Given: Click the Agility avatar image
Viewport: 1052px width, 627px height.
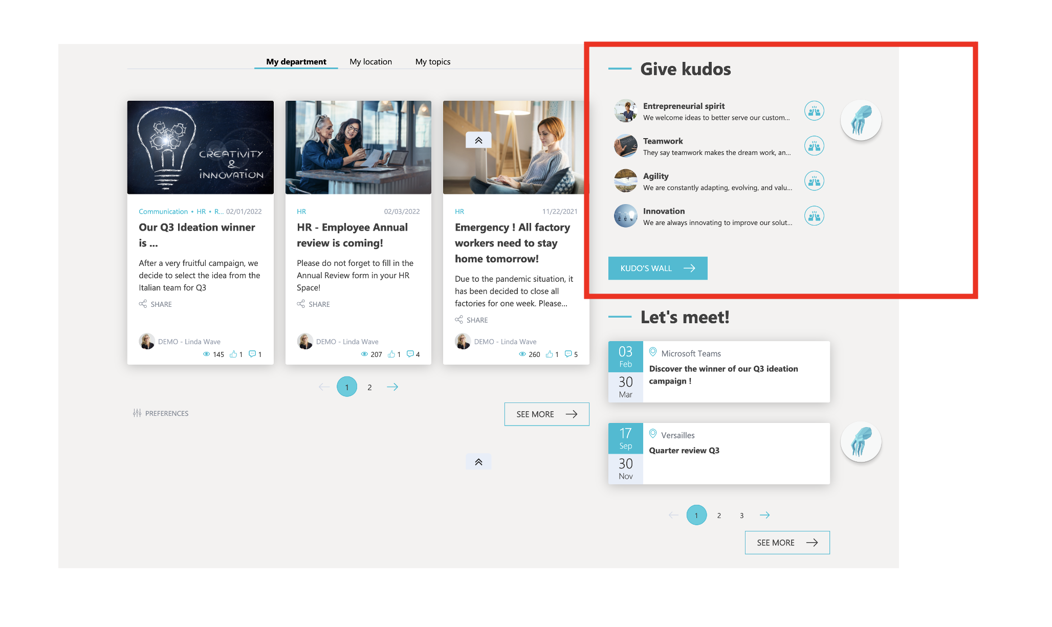Looking at the screenshot, I should (625, 181).
